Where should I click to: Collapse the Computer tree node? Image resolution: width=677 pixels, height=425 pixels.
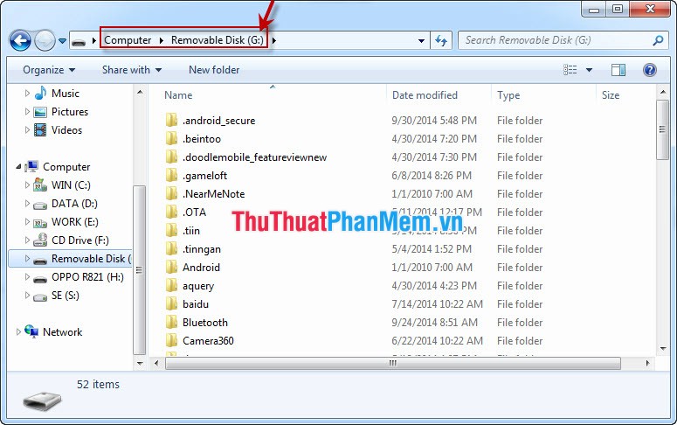click(x=18, y=166)
